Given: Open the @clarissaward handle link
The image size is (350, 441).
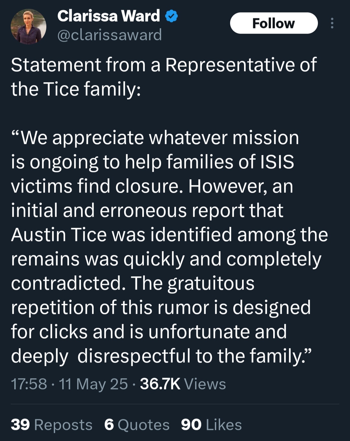Looking at the screenshot, I should (110, 35).
